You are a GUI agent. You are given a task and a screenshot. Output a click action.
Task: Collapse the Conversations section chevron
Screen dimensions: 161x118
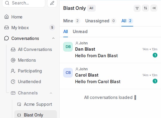tap(53, 38)
